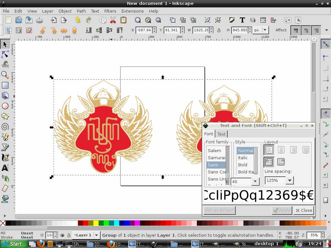Screen dimensions: 331x248
Task: Flip selection horizontally icon
Action: tap(64, 30)
